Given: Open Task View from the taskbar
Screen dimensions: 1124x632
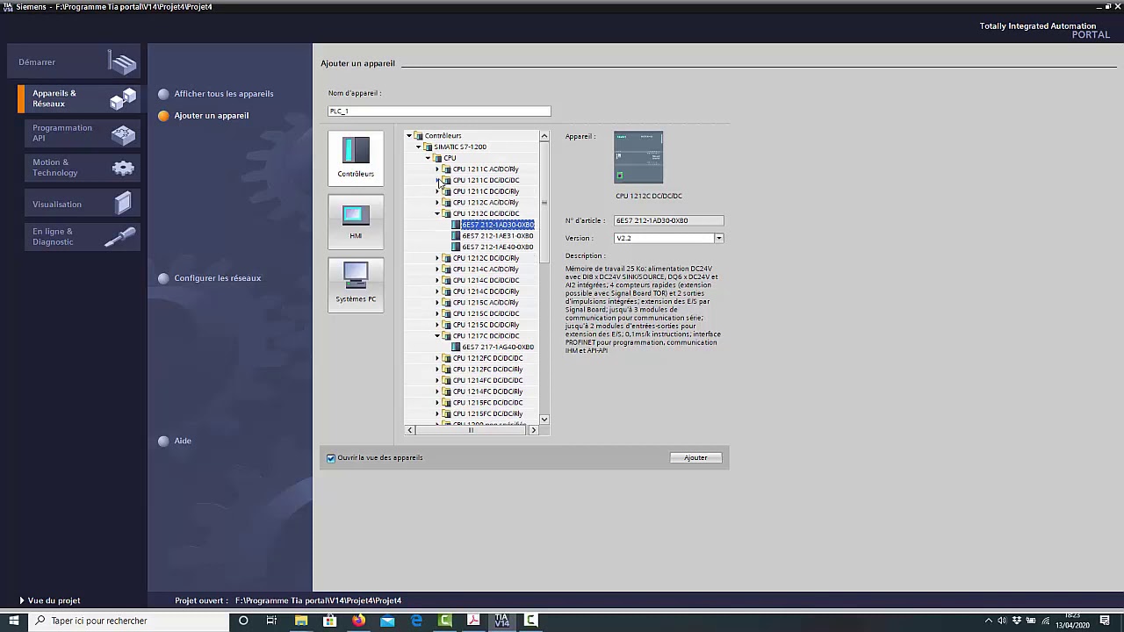Looking at the screenshot, I should [271, 621].
